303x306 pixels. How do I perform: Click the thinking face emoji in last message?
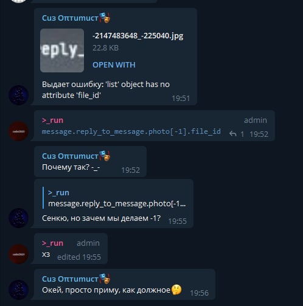[x=176, y=290]
